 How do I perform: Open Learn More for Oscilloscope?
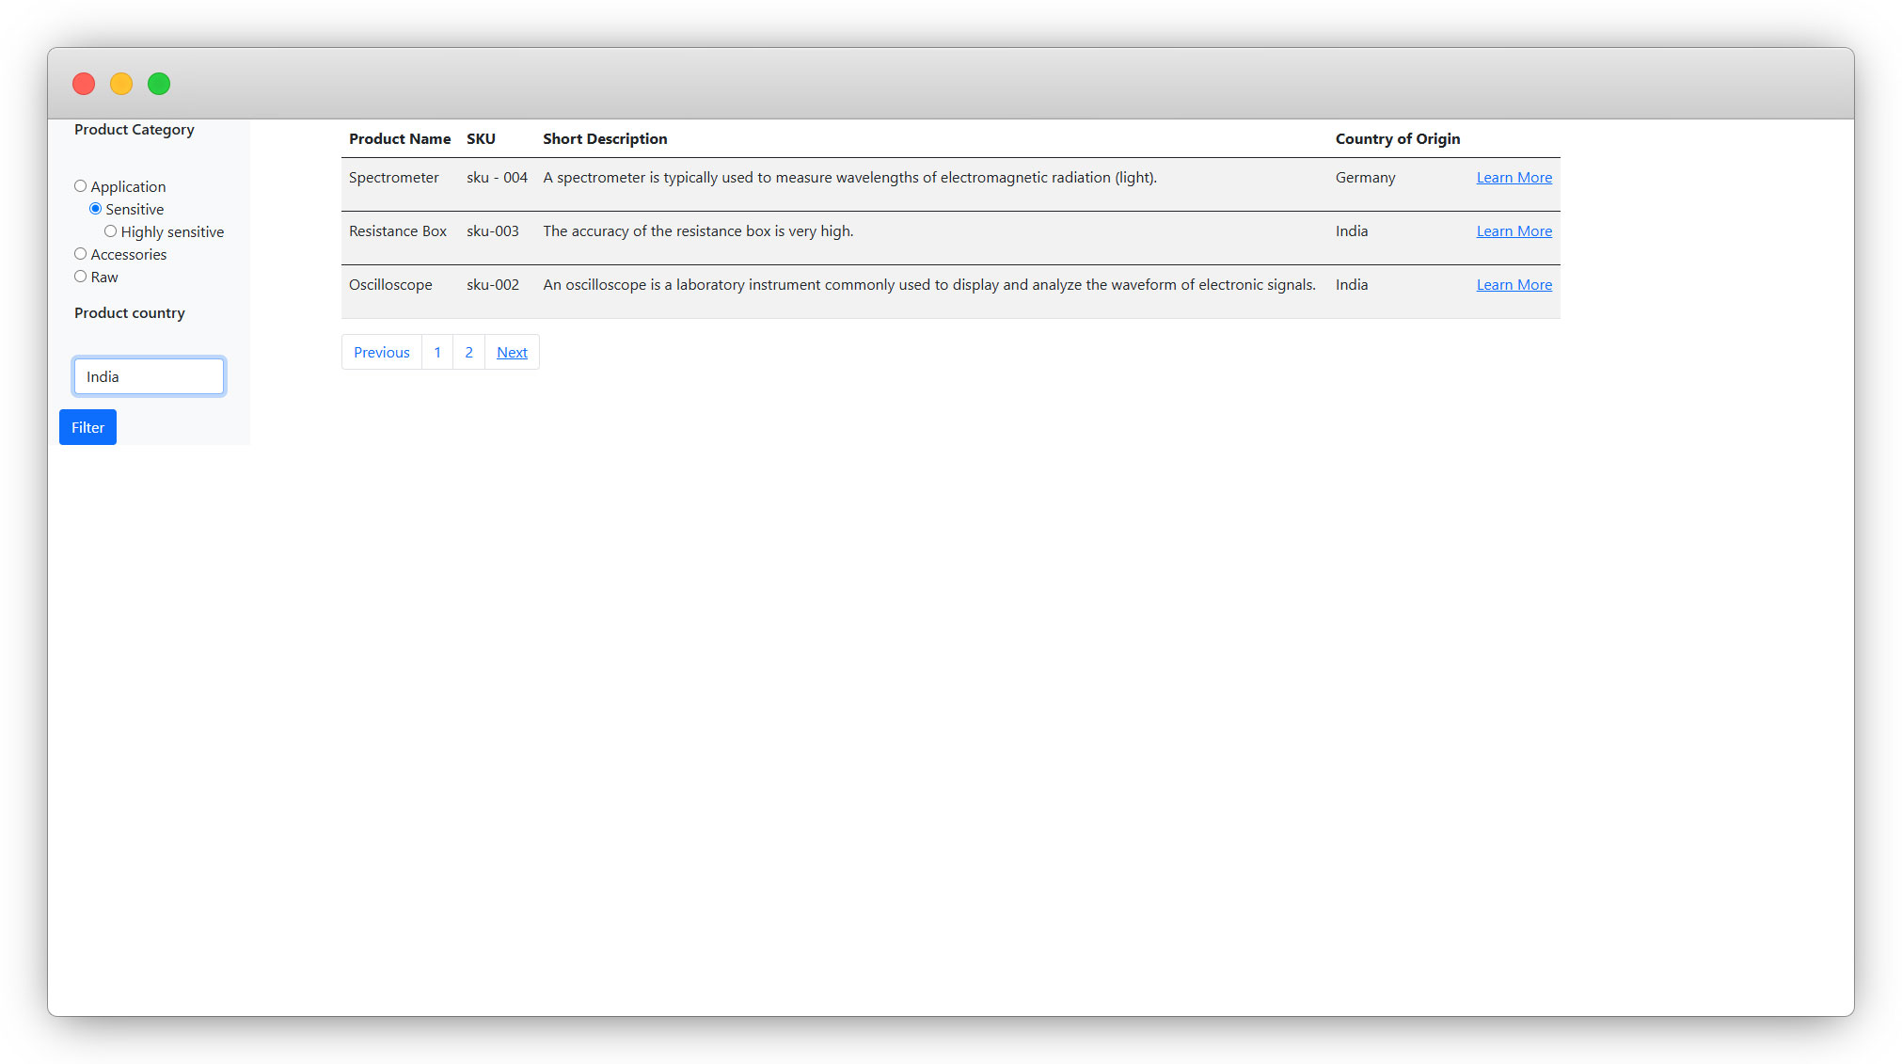[x=1514, y=285]
